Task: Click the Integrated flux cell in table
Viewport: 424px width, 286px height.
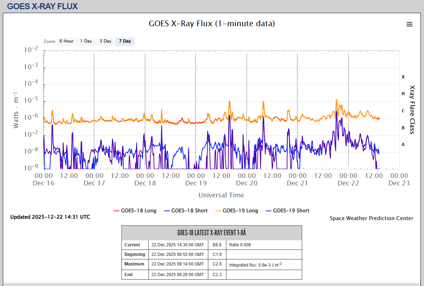Action: click(x=264, y=264)
